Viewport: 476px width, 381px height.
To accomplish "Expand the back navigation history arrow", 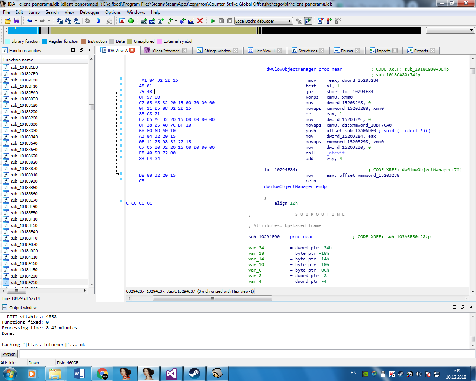I will click(36, 21).
